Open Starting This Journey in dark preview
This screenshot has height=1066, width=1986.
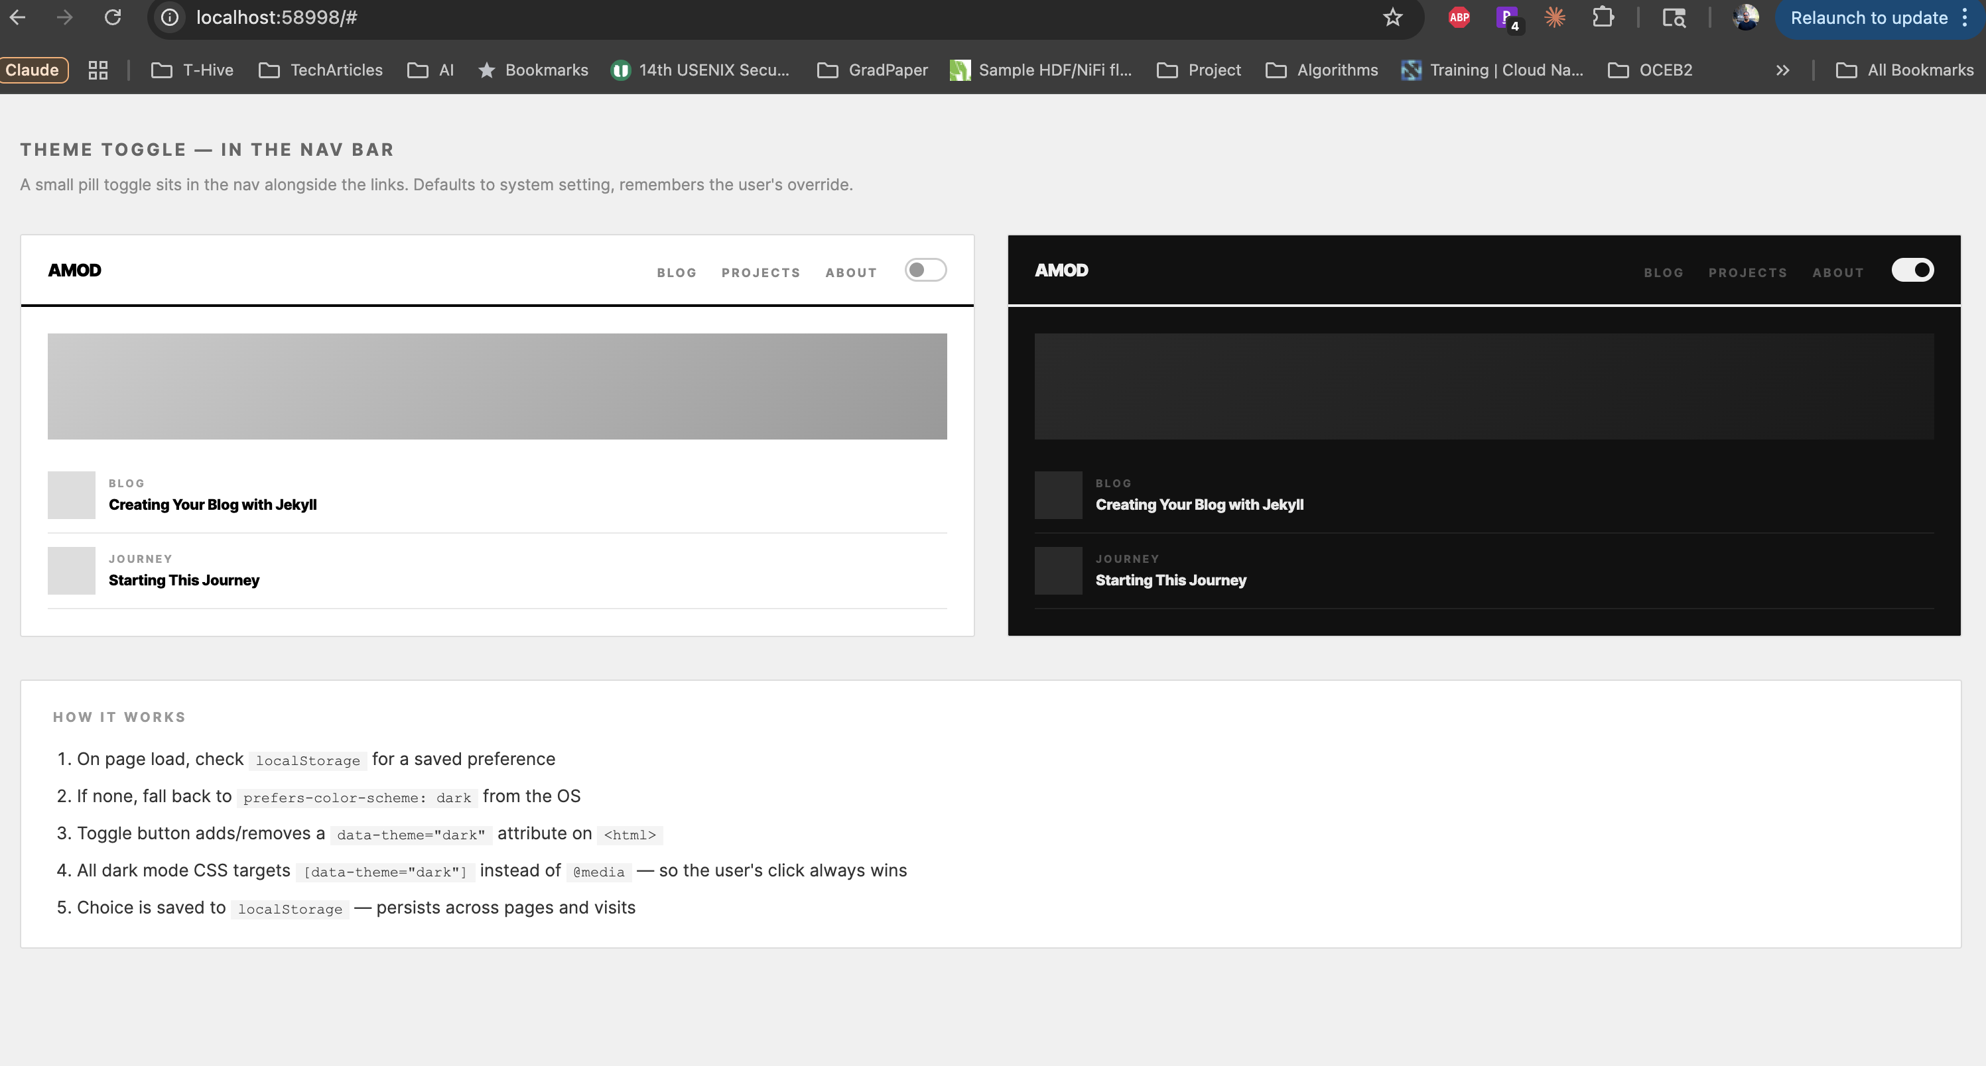click(x=1171, y=580)
